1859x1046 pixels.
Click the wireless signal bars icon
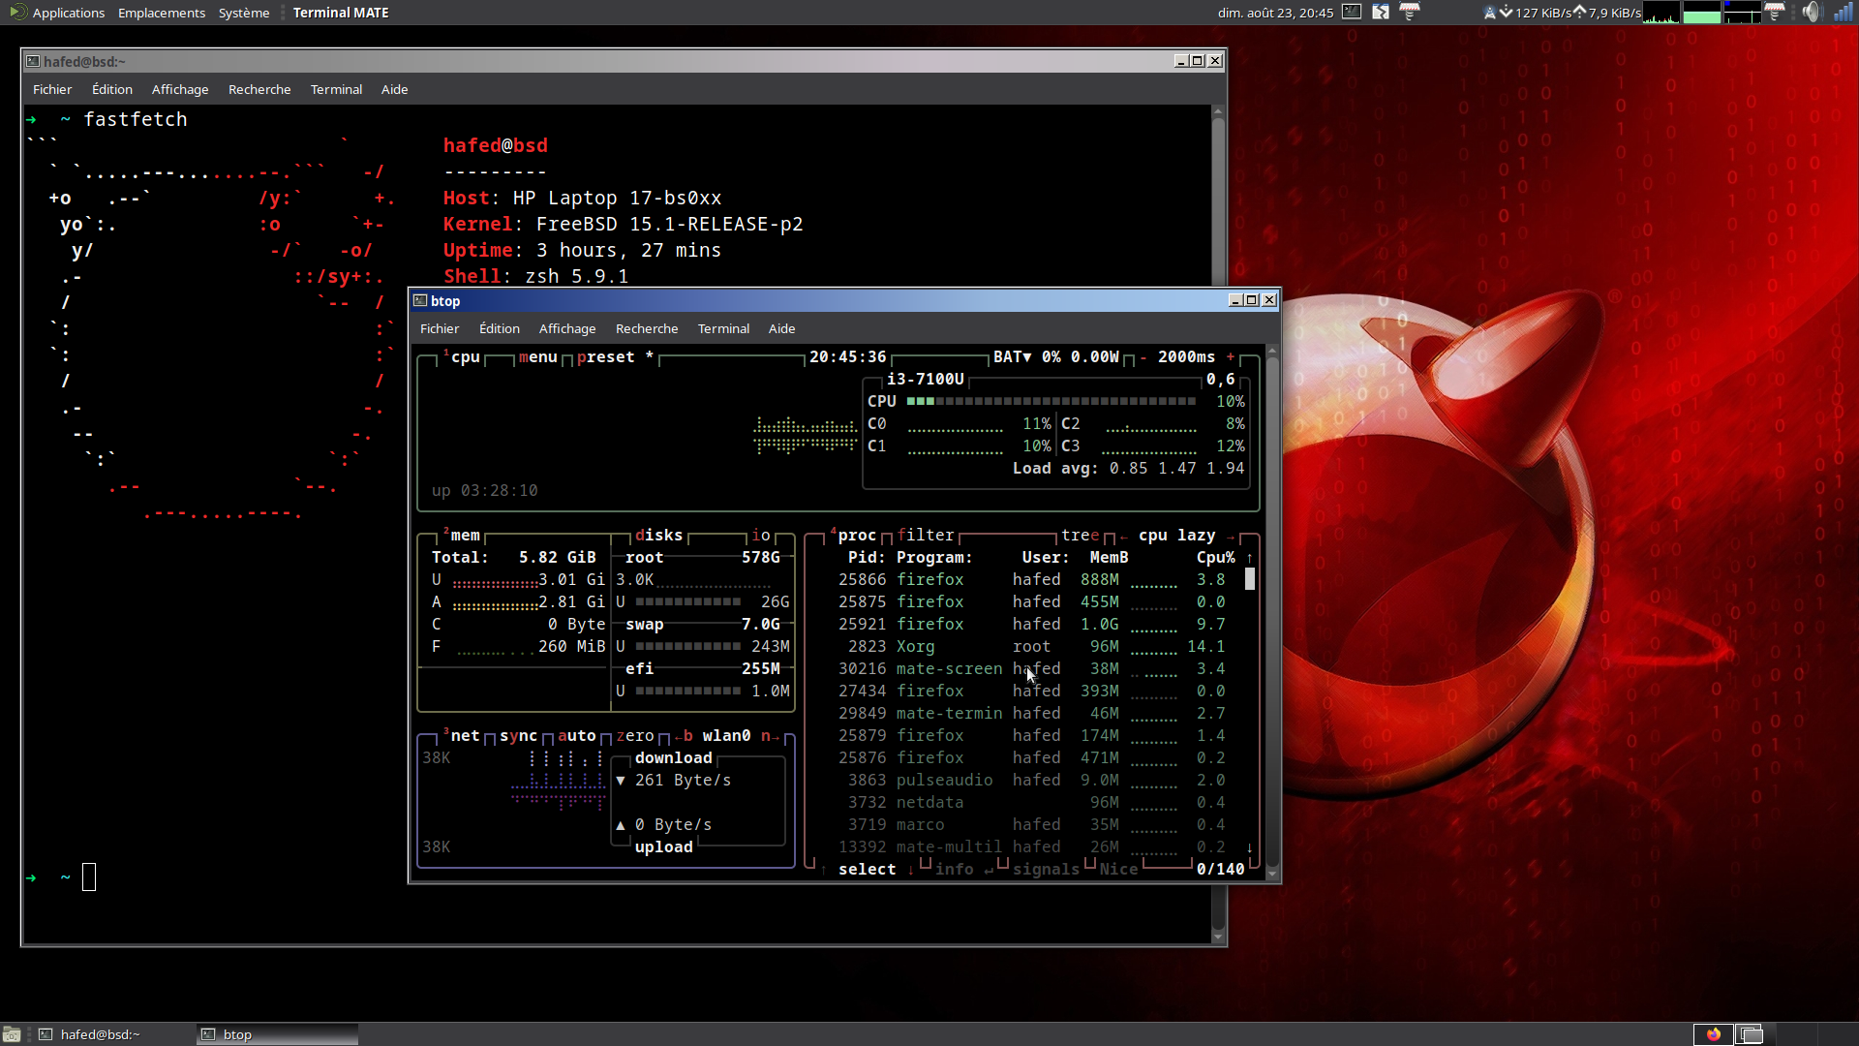(1844, 13)
